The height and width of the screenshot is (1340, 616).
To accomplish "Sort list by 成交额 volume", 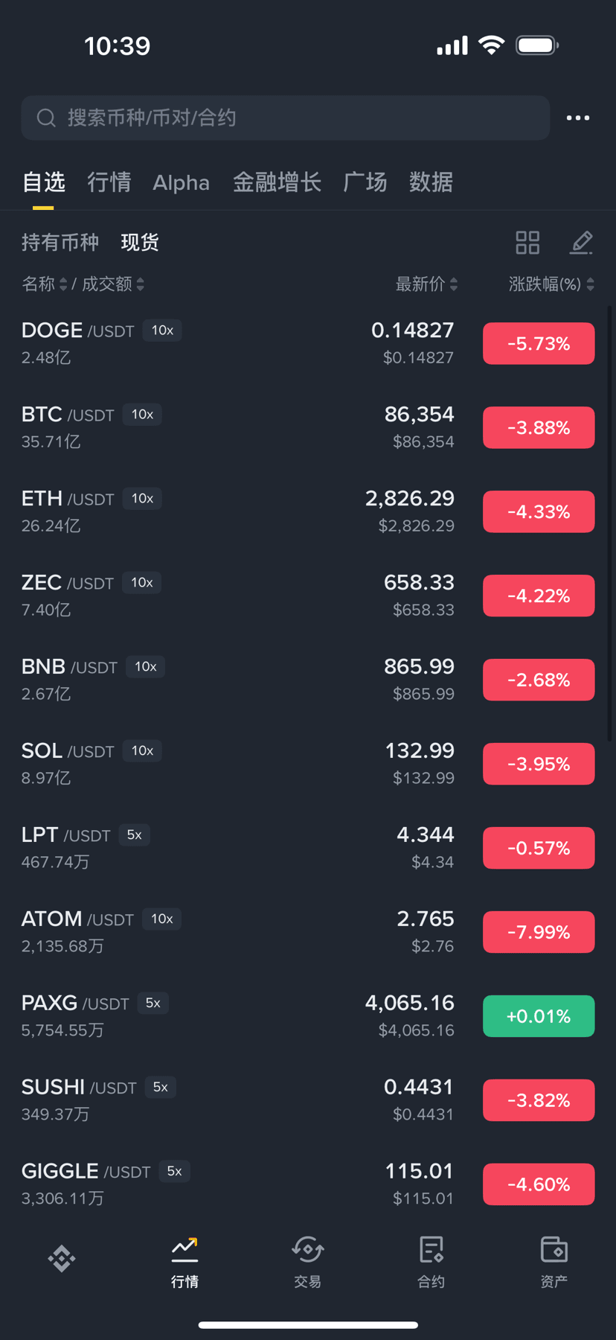I will (113, 284).
